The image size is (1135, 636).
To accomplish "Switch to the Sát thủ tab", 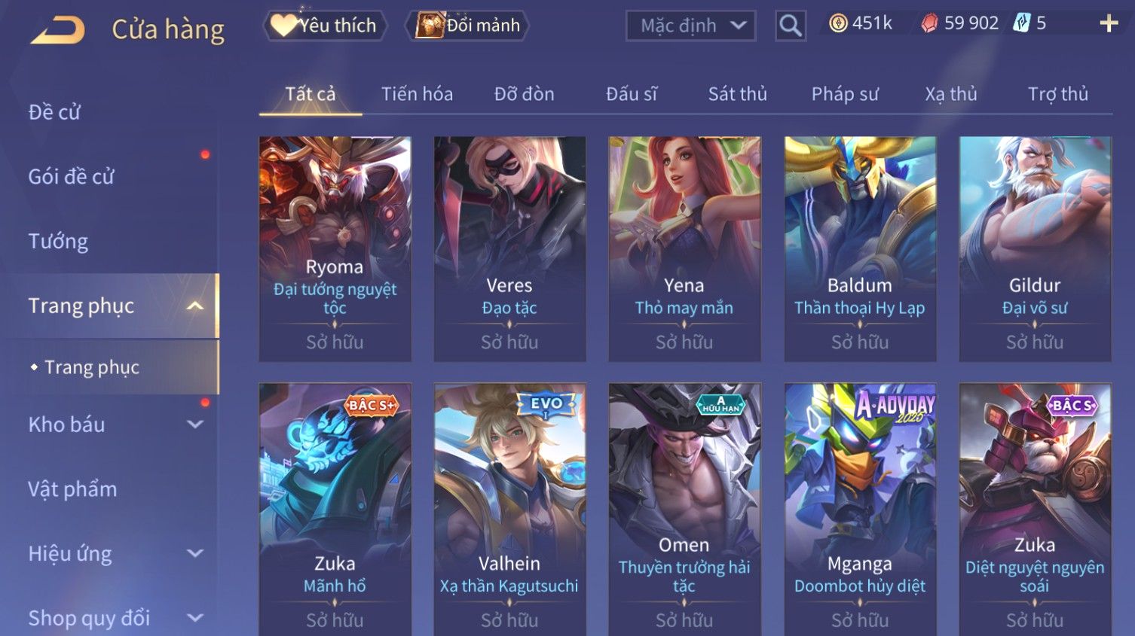I will point(737,94).
